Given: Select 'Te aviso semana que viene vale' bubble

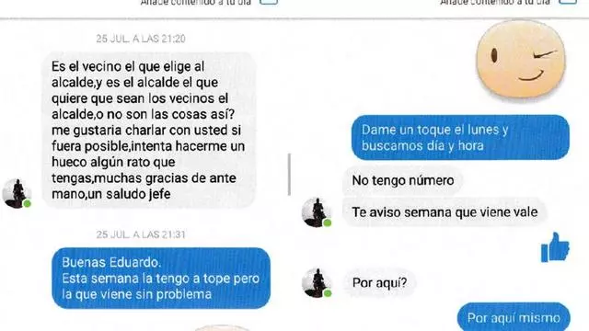Looking at the screenshot, I should click(445, 212).
